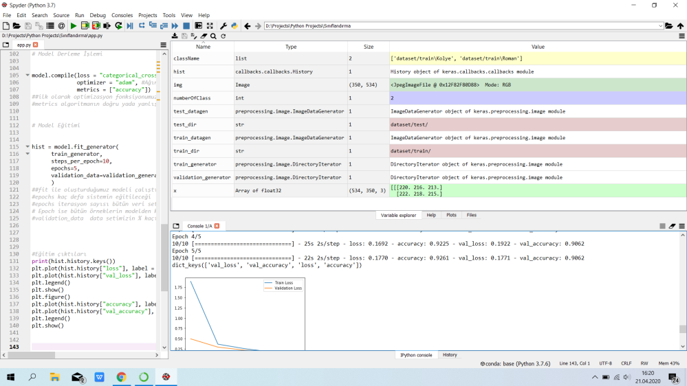The width and height of the screenshot is (687, 386).
Task: Open file using folder toolbar icon
Action: coord(17,26)
